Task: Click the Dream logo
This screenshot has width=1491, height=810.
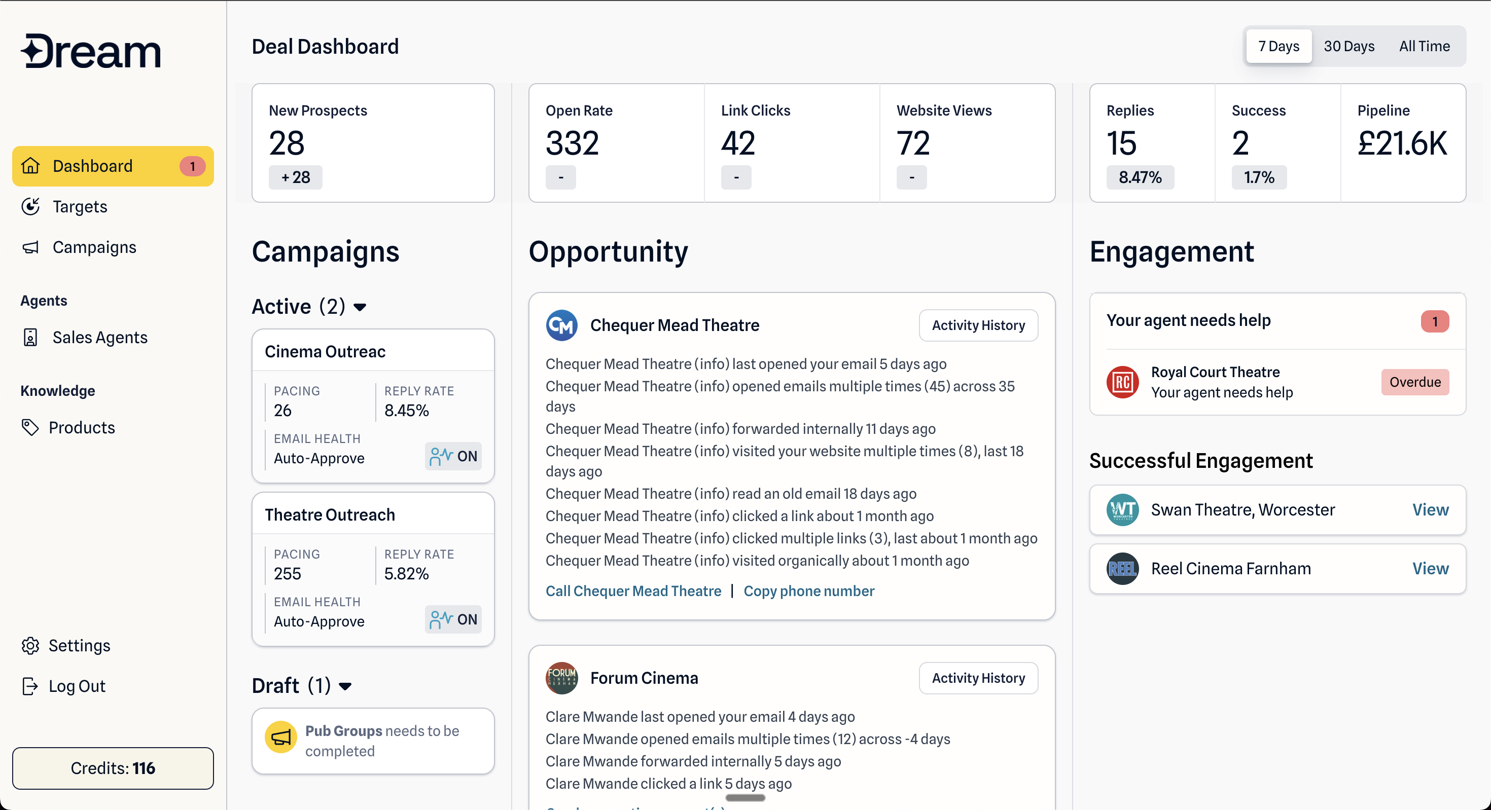Action: (x=91, y=51)
